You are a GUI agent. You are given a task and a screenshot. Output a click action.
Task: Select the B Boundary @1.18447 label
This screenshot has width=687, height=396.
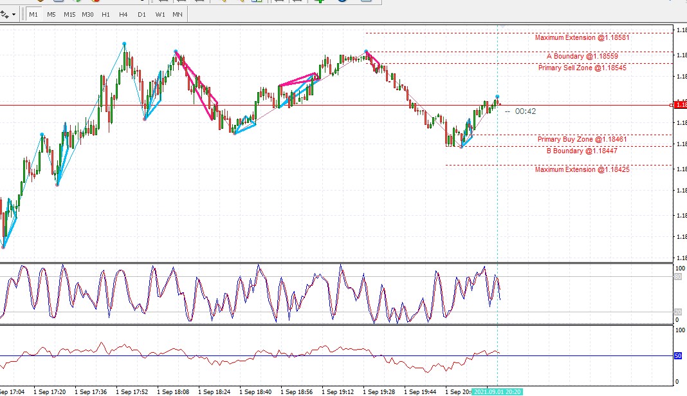click(582, 151)
